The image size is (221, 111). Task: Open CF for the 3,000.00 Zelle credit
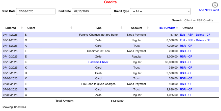[x=190, y=57]
